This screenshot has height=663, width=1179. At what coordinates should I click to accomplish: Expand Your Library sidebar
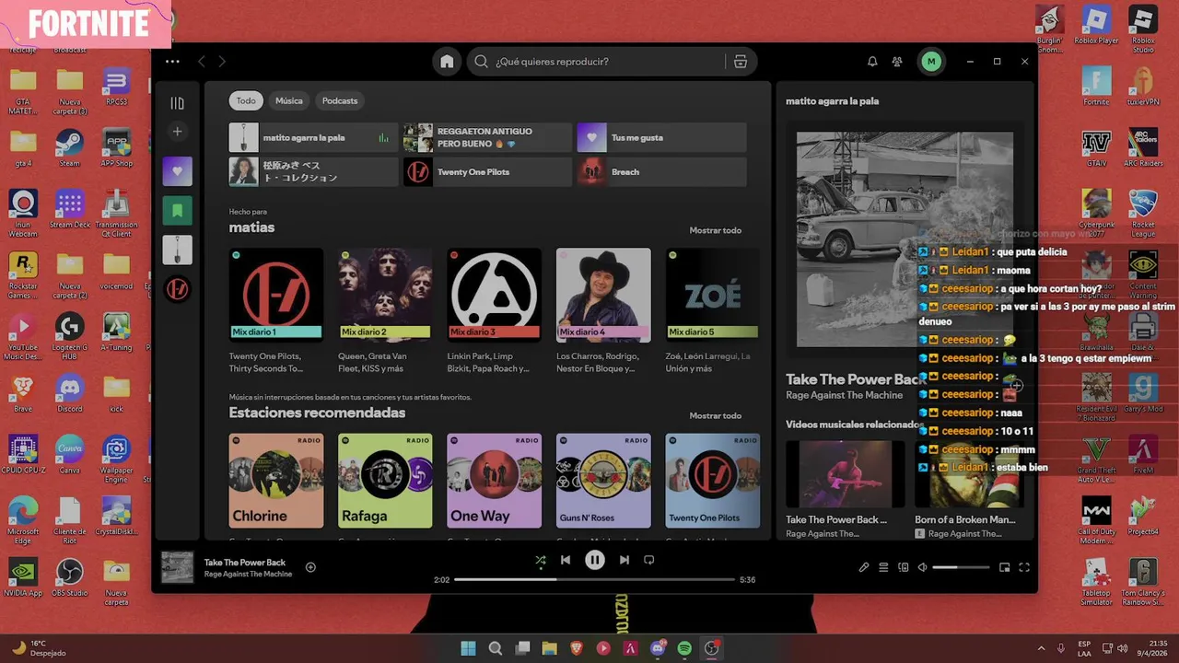pyautogui.click(x=178, y=103)
